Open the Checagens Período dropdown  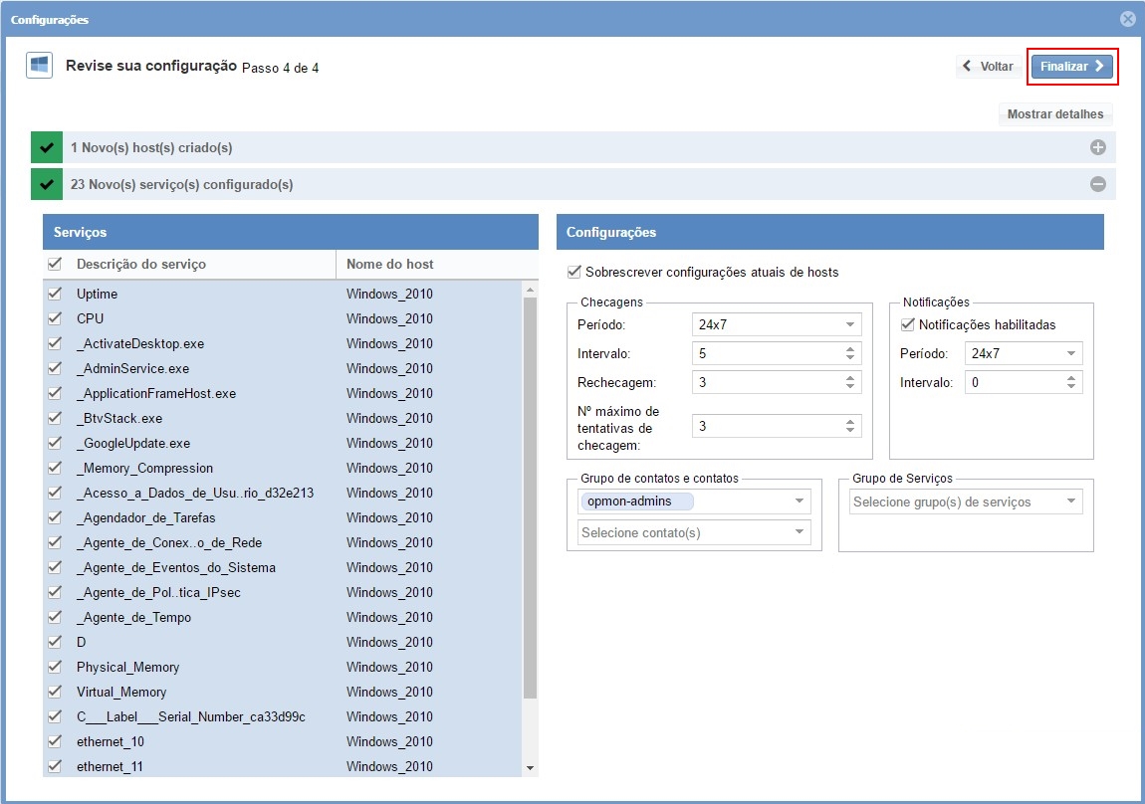[x=776, y=324]
